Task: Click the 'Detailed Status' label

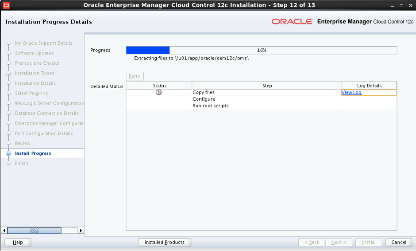Action: [107, 86]
